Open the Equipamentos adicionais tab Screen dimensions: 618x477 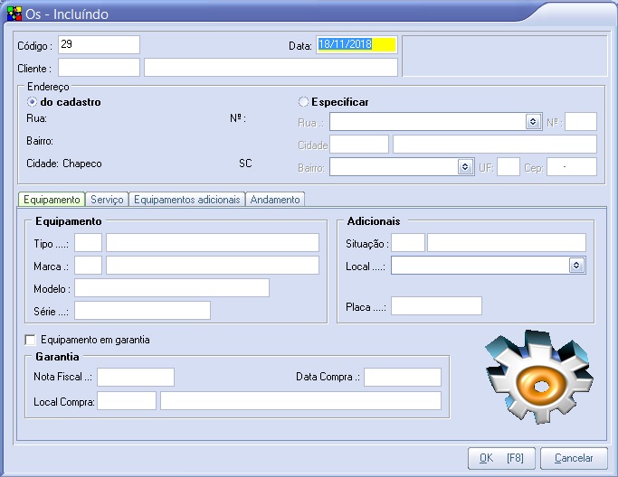187,199
